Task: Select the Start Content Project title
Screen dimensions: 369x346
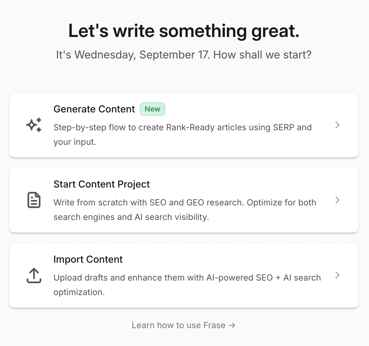Action: (101, 184)
